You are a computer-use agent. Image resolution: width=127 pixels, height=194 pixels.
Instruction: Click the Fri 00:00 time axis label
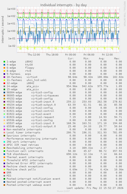click(x=71, y=54)
